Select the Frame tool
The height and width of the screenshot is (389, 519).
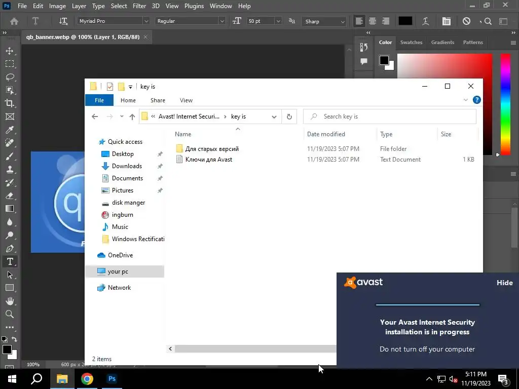click(x=10, y=116)
